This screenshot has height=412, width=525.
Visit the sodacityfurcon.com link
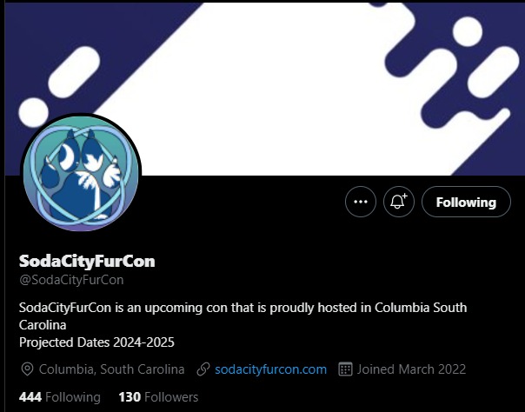point(270,369)
